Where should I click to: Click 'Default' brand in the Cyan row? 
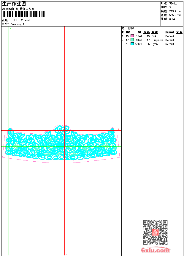[170, 44]
